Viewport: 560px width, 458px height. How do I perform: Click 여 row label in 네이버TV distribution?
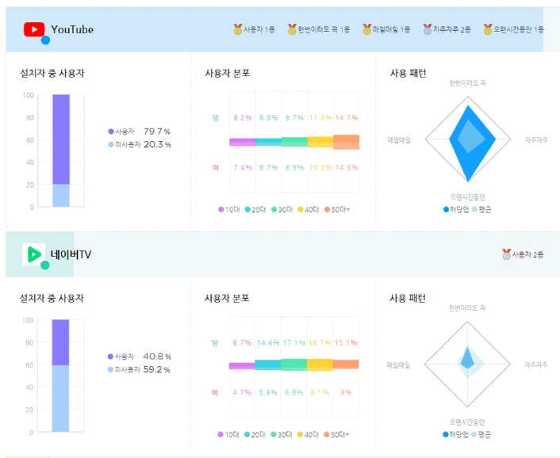coord(215,392)
